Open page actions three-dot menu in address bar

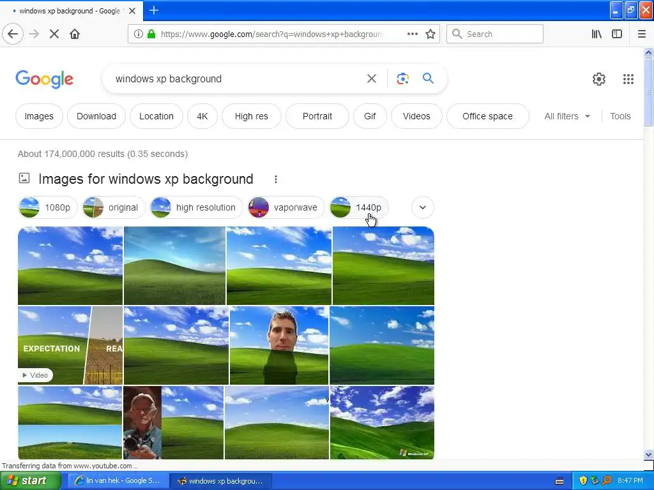point(413,34)
